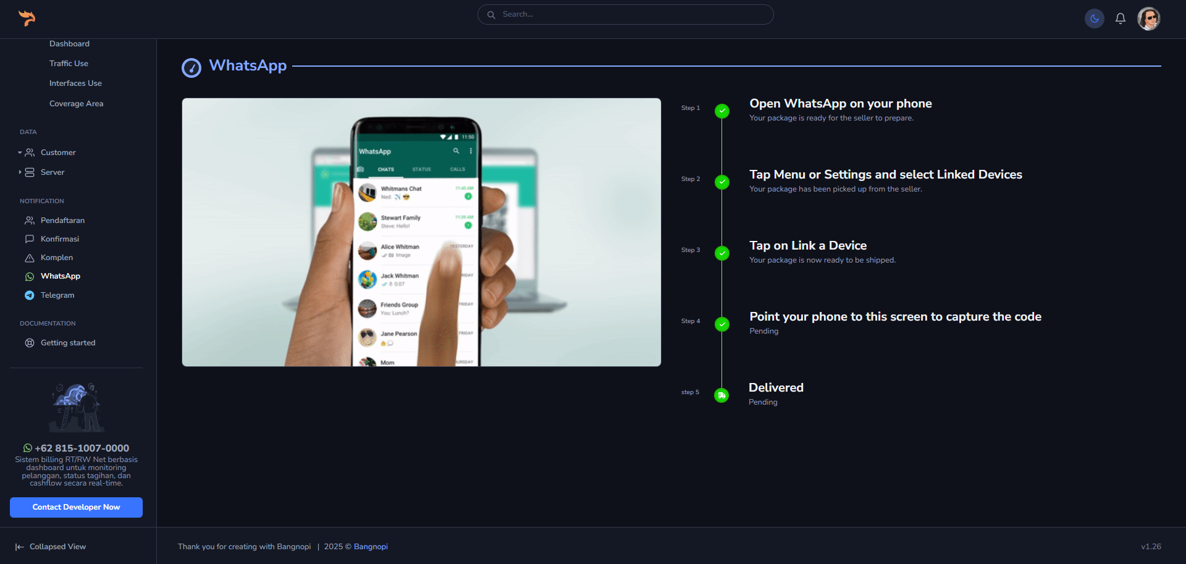1186x564 pixels.
Task: Open the user profile avatar
Action: pyautogui.click(x=1148, y=19)
